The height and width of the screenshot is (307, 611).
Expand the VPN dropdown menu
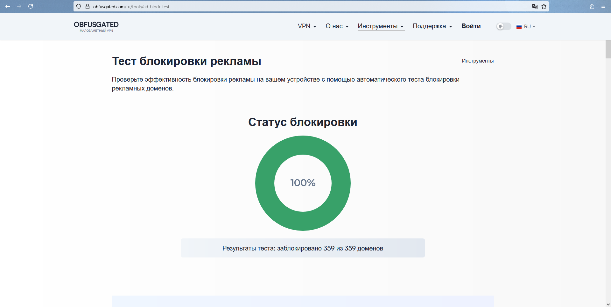pos(307,26)
